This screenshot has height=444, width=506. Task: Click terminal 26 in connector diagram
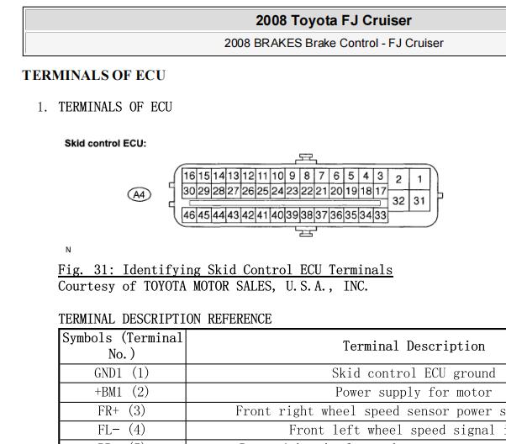coord(248,191)
